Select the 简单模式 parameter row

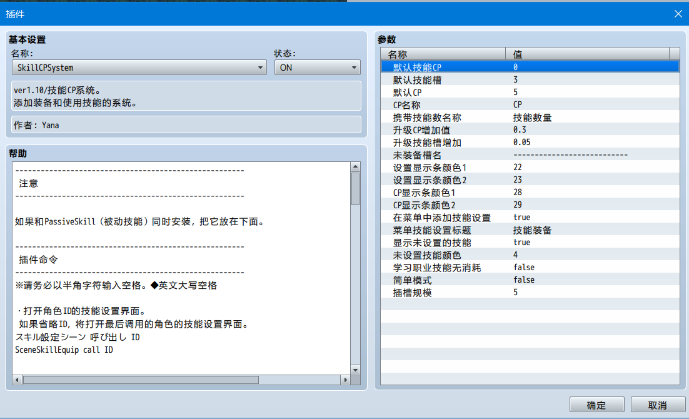coord(530,280)
